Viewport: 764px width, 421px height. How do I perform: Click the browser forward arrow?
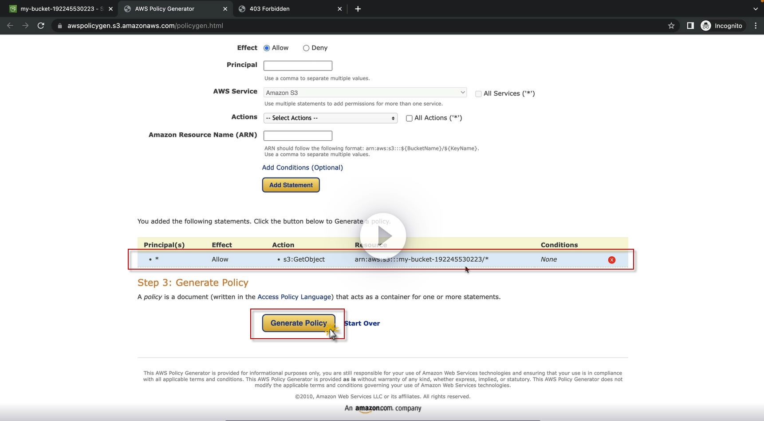pos(25,26)
